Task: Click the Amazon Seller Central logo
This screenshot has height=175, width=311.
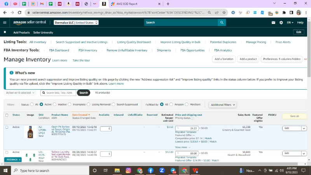Action: [30, 22]
